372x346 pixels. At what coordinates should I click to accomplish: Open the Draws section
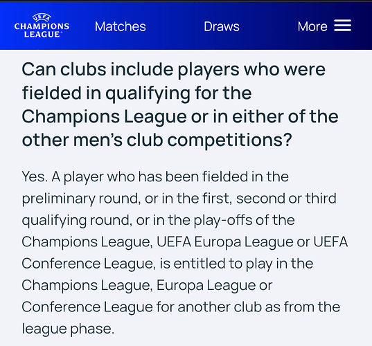click(222, 26)
